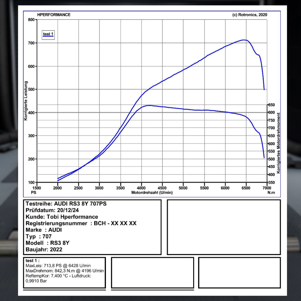This screenshot has width=301, height=301.
Task: Click the '(c) Rotronics, 2020' copyright text
Action: (249, 15)
